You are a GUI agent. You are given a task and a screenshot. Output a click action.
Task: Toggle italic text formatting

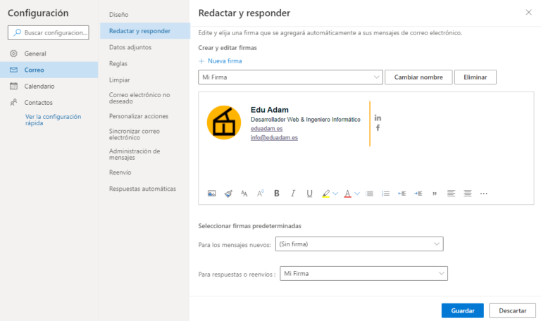(x=292, y=194)
